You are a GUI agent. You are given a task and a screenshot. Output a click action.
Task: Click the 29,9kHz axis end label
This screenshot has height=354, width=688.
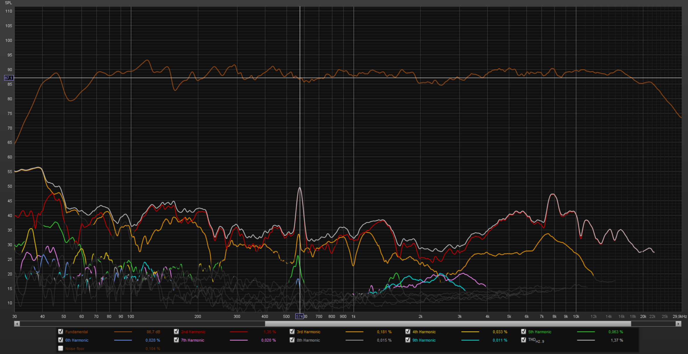[680, 316]
